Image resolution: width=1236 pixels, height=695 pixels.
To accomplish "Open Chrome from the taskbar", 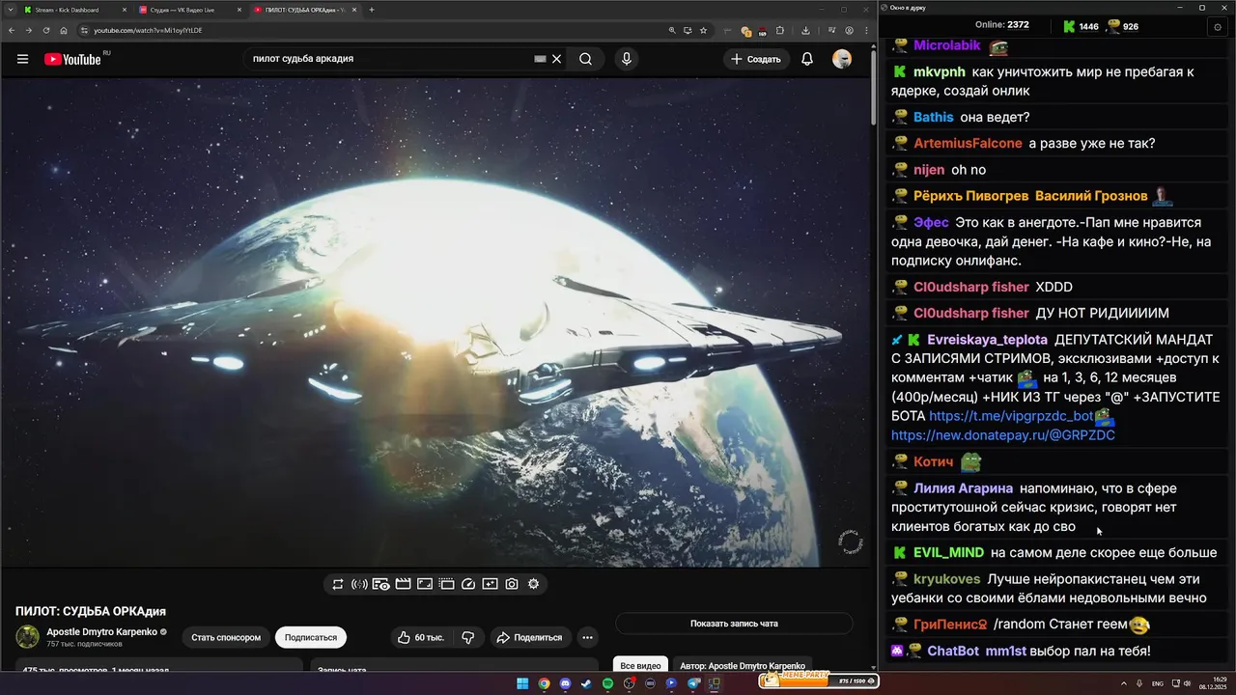I will 544,683.
